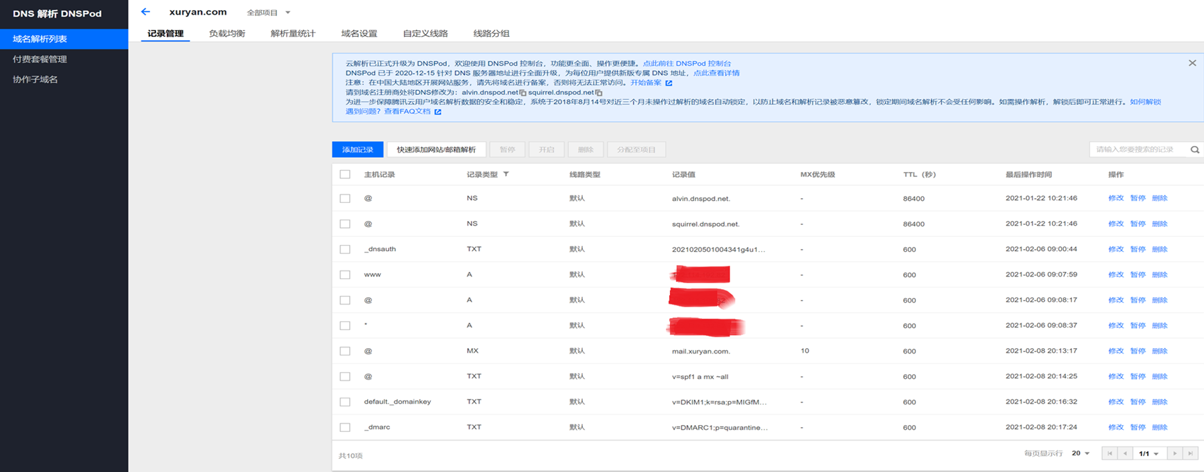Click 删除 for the default._domainkey record
Viewport: 1204px width, 472px height.
pos(1160,402)
